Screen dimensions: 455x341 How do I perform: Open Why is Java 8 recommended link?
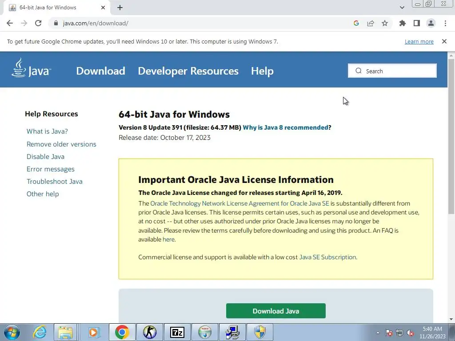tap(285, 127)
